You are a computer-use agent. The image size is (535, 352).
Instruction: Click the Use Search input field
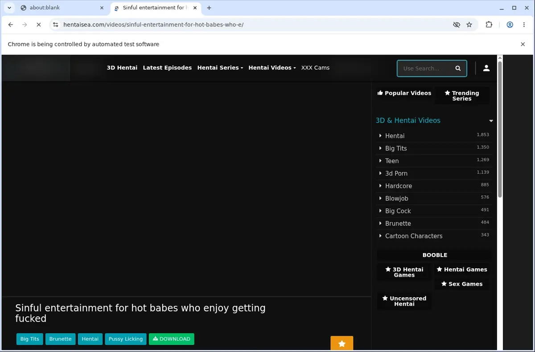tap(426, 69)
